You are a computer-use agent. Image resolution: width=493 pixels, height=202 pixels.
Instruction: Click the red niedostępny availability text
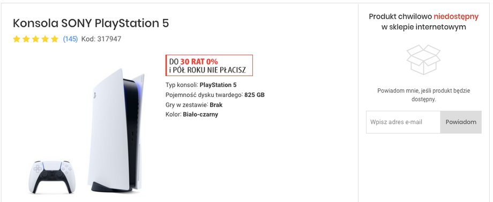456,16
